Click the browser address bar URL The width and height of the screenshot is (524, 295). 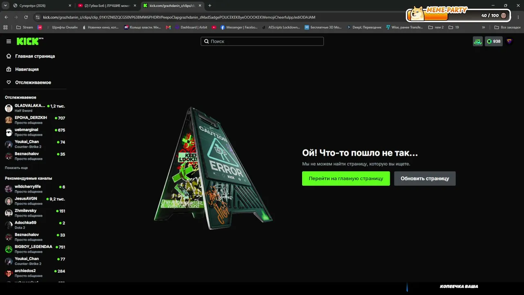179,17
